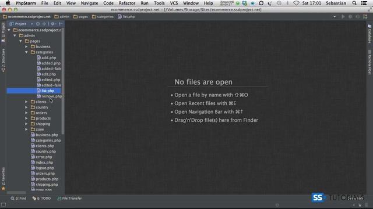
Task: Select remove.php file in tree
Action: pos(49,96)
